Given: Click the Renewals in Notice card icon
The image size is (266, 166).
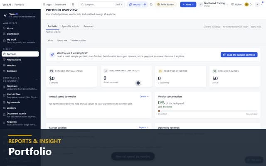Looking at the screenshot, I should pyautogui.click(x=160, y=71).
